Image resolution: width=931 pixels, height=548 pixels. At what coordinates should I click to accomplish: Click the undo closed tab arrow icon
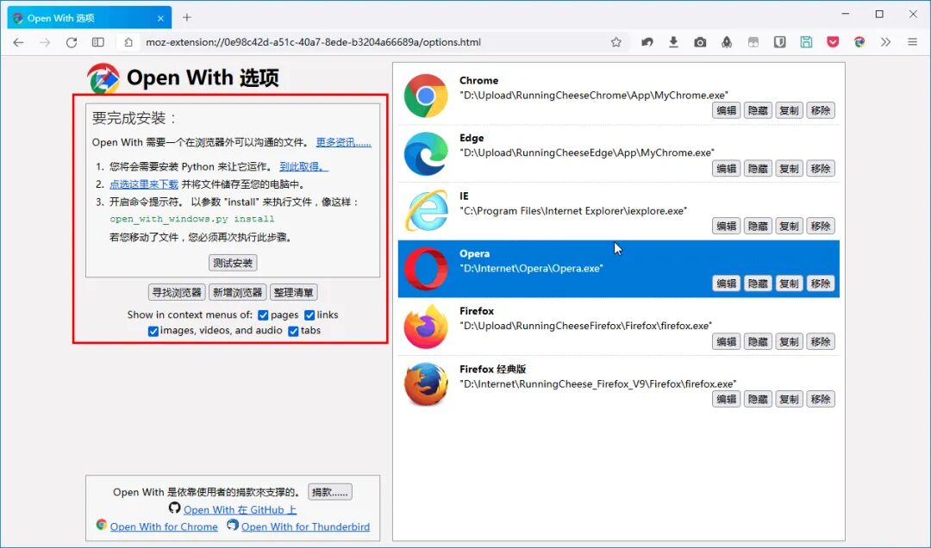[x=647, y=42]
